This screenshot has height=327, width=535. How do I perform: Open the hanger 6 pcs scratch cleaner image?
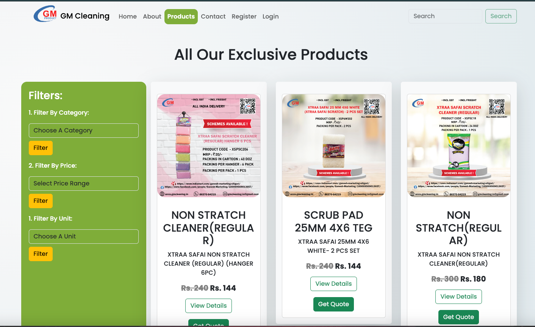[209, 146]
